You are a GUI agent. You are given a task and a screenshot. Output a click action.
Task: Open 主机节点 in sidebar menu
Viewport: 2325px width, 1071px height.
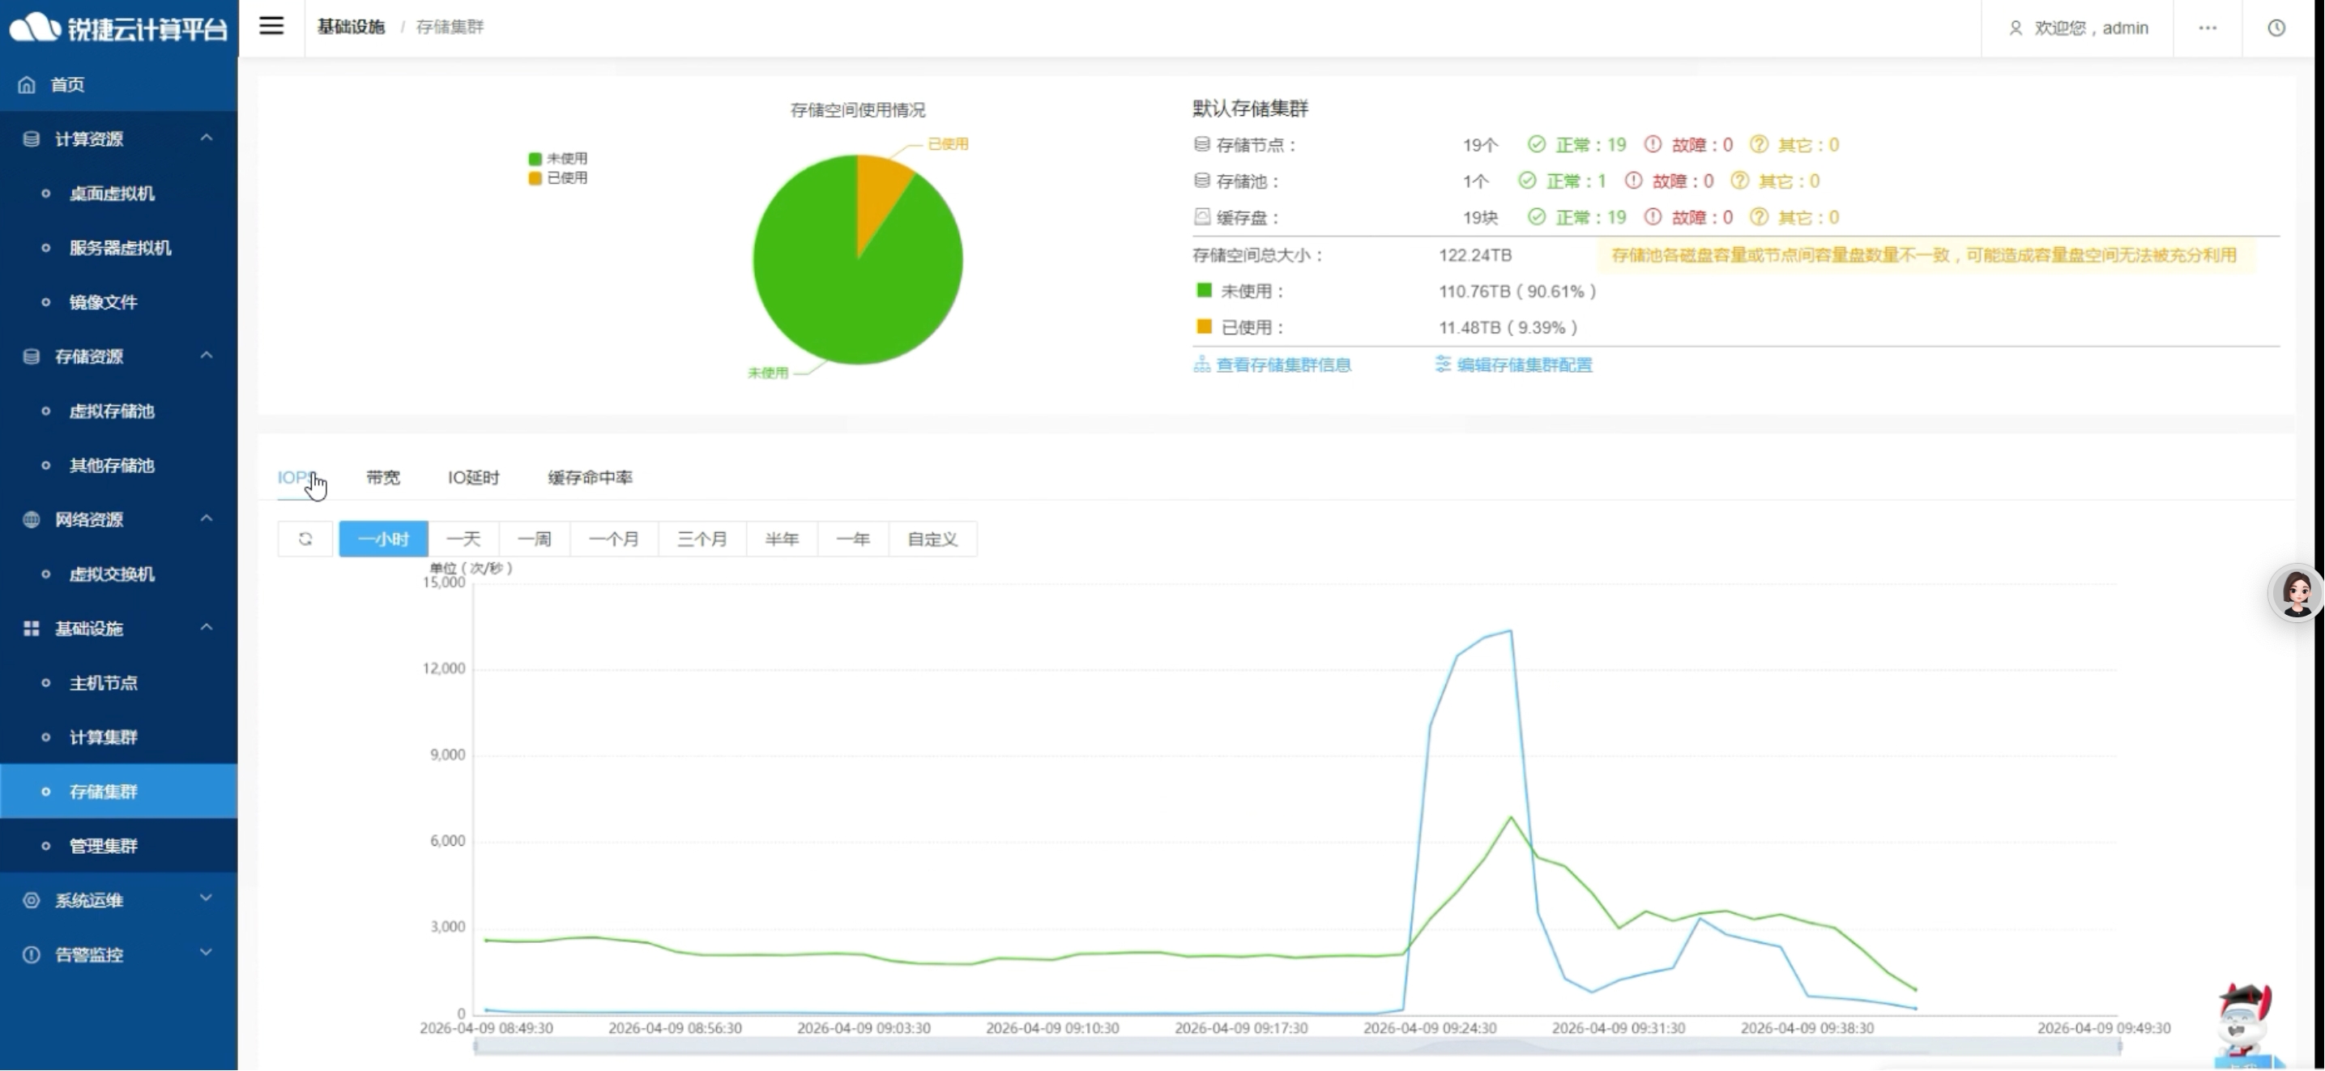(104, 683)
